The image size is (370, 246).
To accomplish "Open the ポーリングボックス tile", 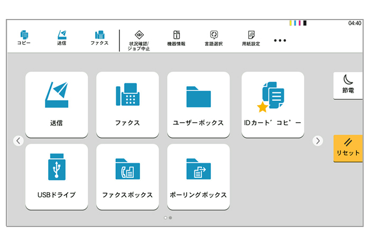I will [198, 177].
